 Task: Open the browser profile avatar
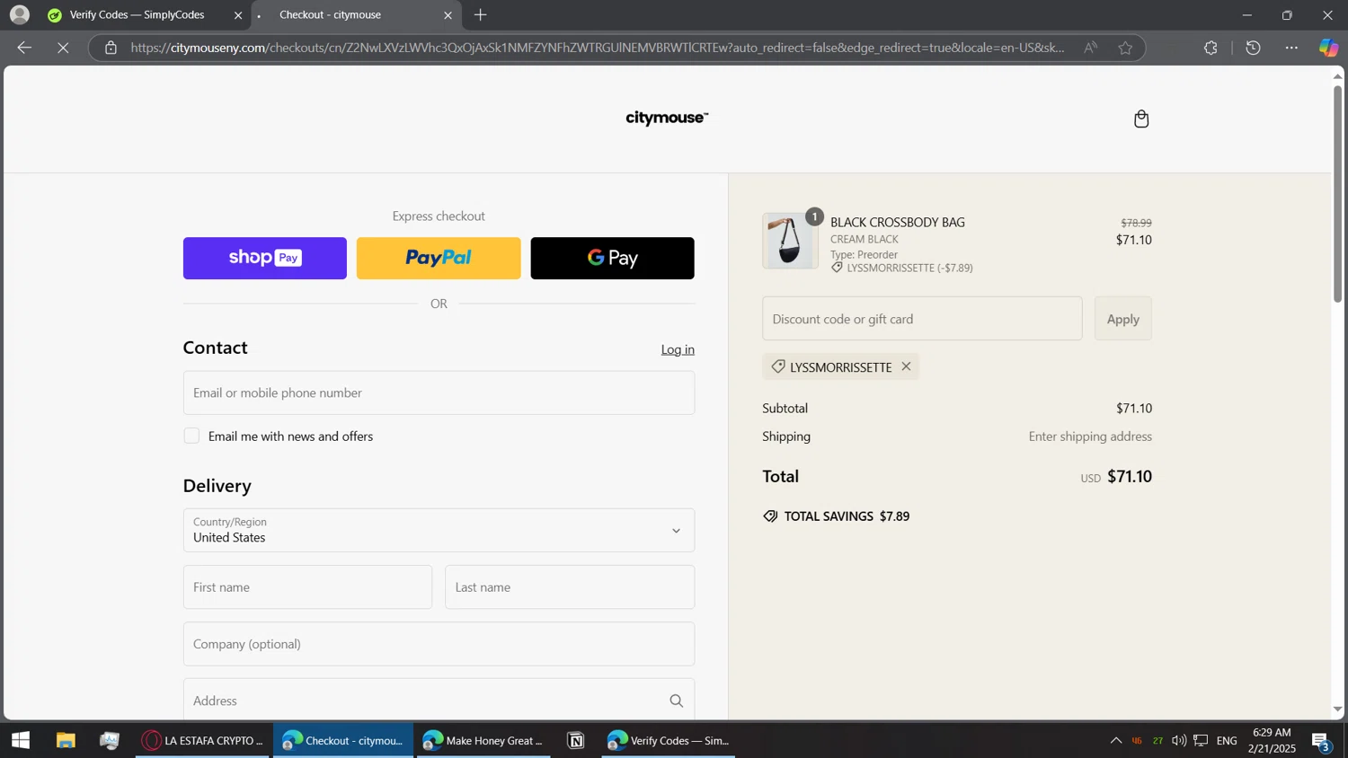click(x=19, y=14)
